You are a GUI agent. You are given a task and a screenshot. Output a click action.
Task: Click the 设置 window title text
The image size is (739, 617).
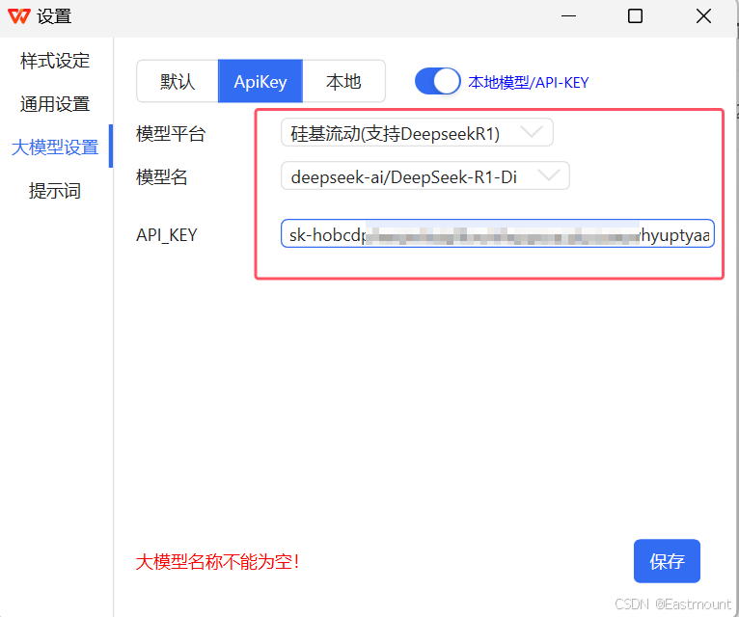54,16
